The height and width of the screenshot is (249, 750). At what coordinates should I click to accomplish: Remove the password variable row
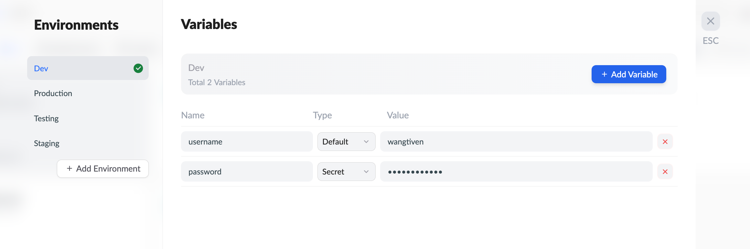tap(665, 172)
